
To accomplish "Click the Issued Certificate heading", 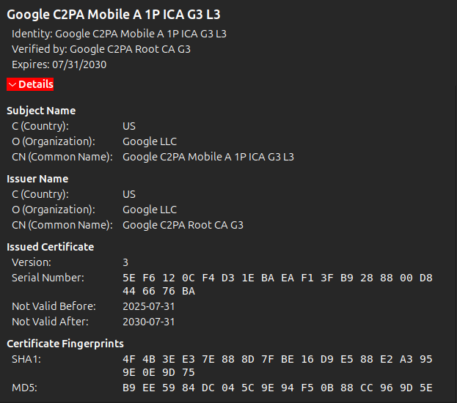I will pos(51,247).
